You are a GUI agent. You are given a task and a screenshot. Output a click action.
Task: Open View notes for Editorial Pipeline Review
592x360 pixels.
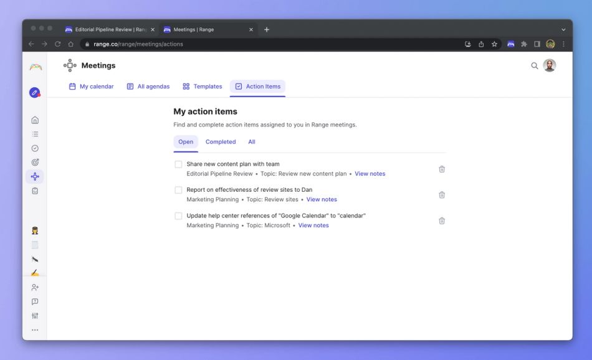370,174
